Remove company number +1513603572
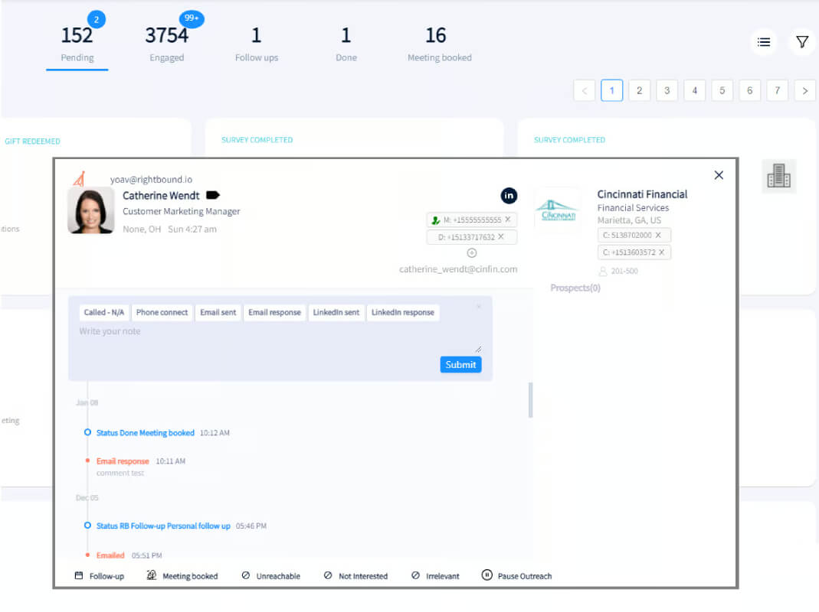 click(x=661, y=252)
